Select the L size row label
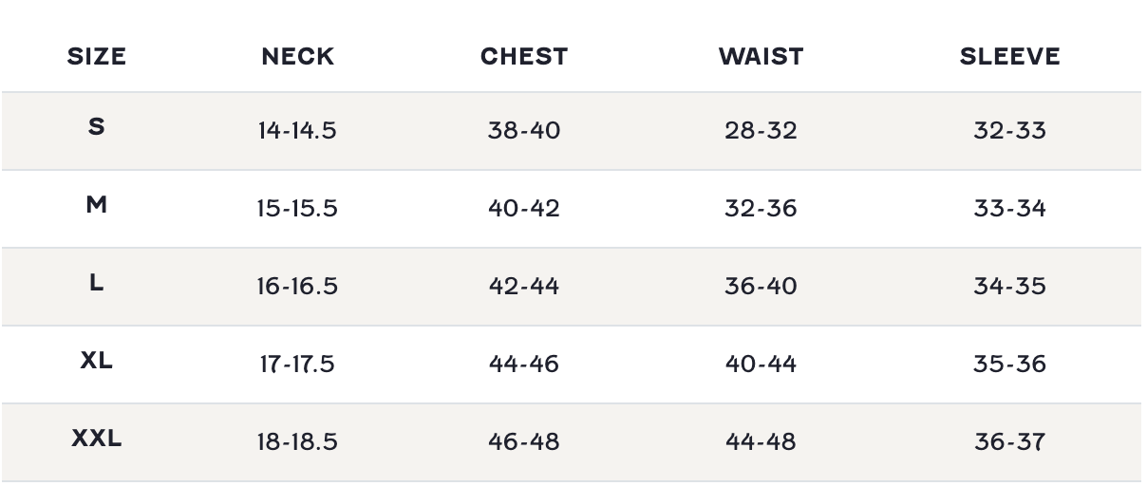This screenshot has height=486, width=1147. click(x=97, y=283)
